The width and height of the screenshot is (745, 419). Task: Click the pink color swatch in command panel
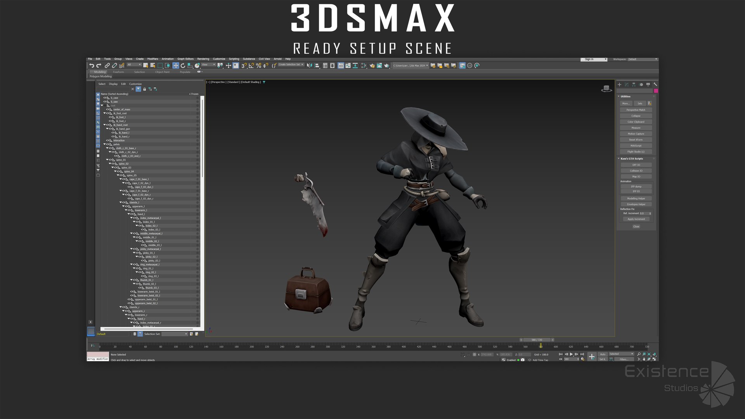656,91
